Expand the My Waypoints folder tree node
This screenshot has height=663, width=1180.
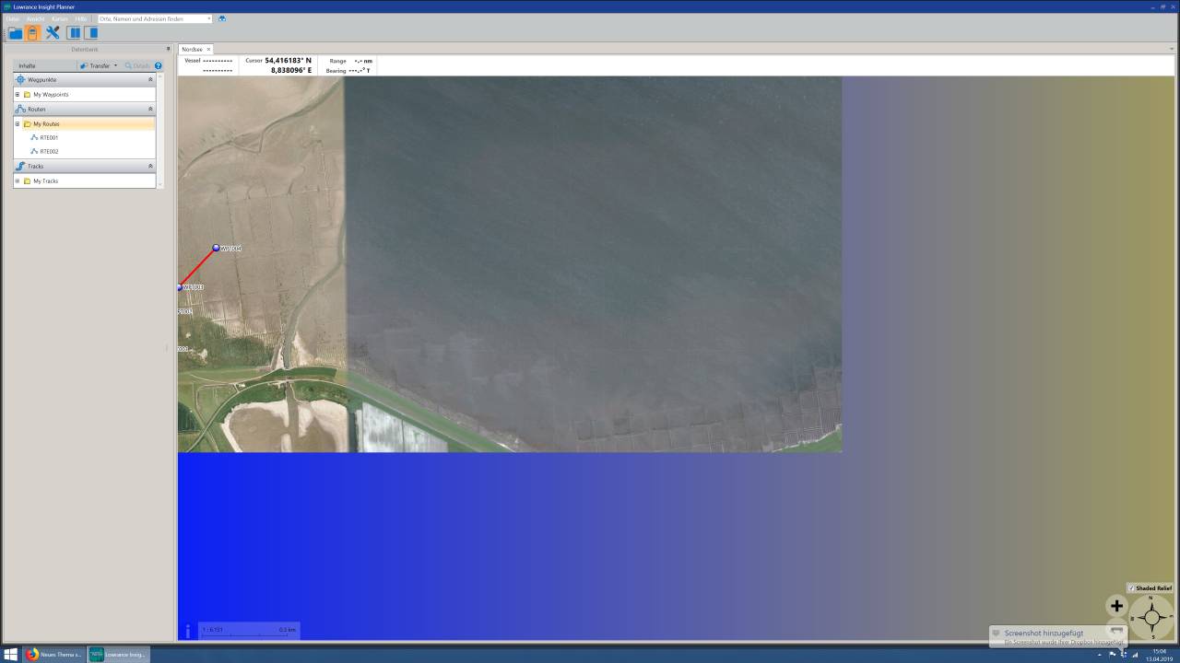point(17,95)
